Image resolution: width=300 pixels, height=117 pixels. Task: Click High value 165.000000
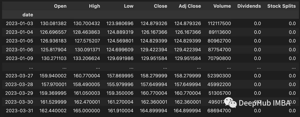(86, 111)
